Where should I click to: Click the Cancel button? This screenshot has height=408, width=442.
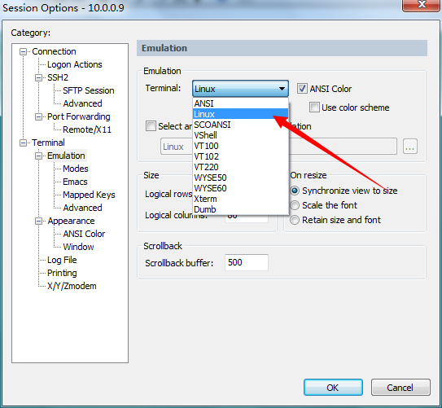pyautogui.click(x=400, y=388)
